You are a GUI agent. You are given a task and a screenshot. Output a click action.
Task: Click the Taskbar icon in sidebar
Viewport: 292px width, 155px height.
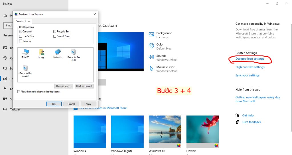point(5,109)
